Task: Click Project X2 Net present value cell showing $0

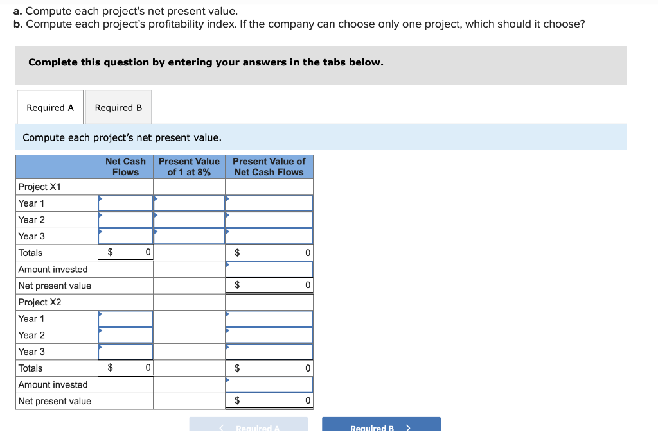Action: click(269, 401)
